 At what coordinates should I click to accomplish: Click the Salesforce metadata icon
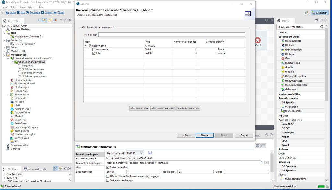click(12, 120)
